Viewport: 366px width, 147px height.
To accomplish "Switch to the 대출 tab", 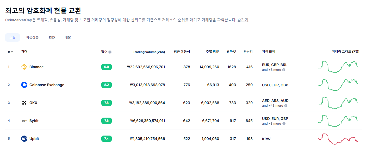I will [68, 37].
